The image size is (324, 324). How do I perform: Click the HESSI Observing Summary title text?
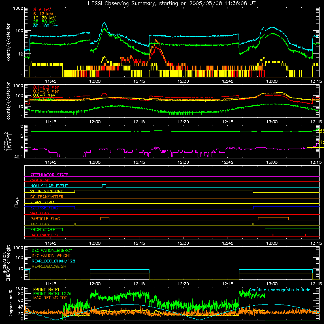[172, 4]
